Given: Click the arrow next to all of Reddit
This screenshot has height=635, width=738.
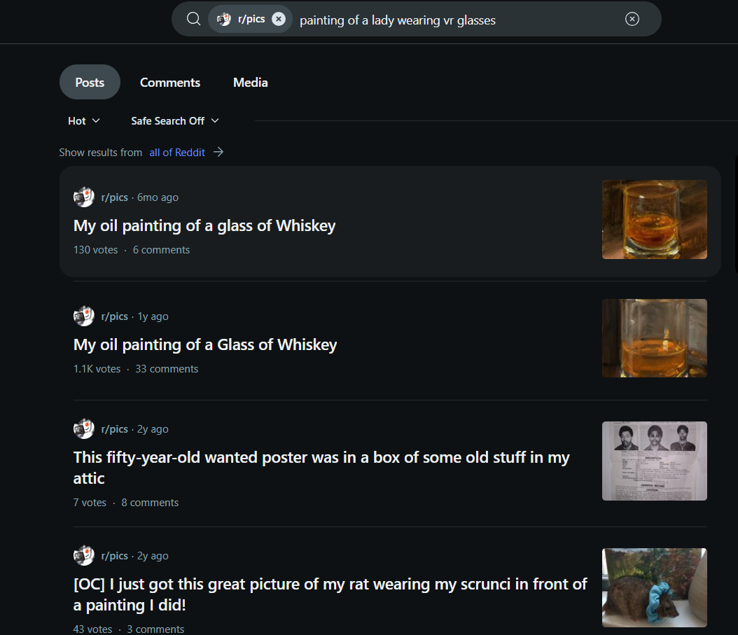Looking at the screenshot, I should tap(218, 152).
